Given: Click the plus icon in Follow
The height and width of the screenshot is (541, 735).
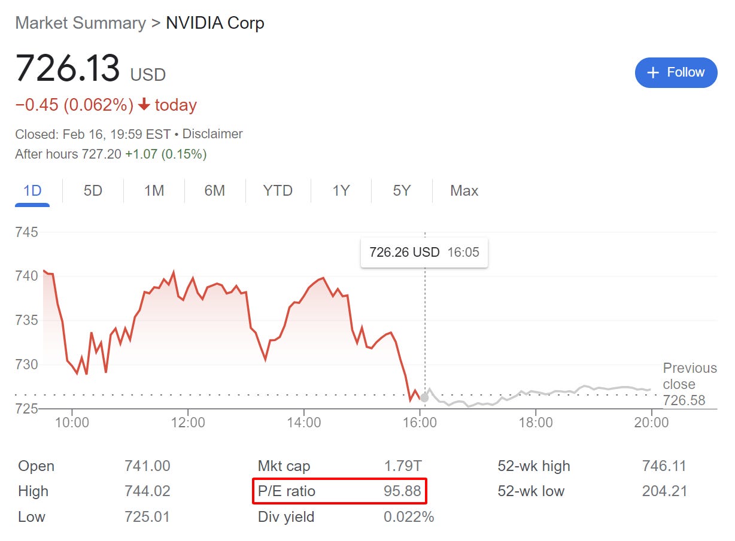Looking at the screenshot, I should [x=654, y=72].
